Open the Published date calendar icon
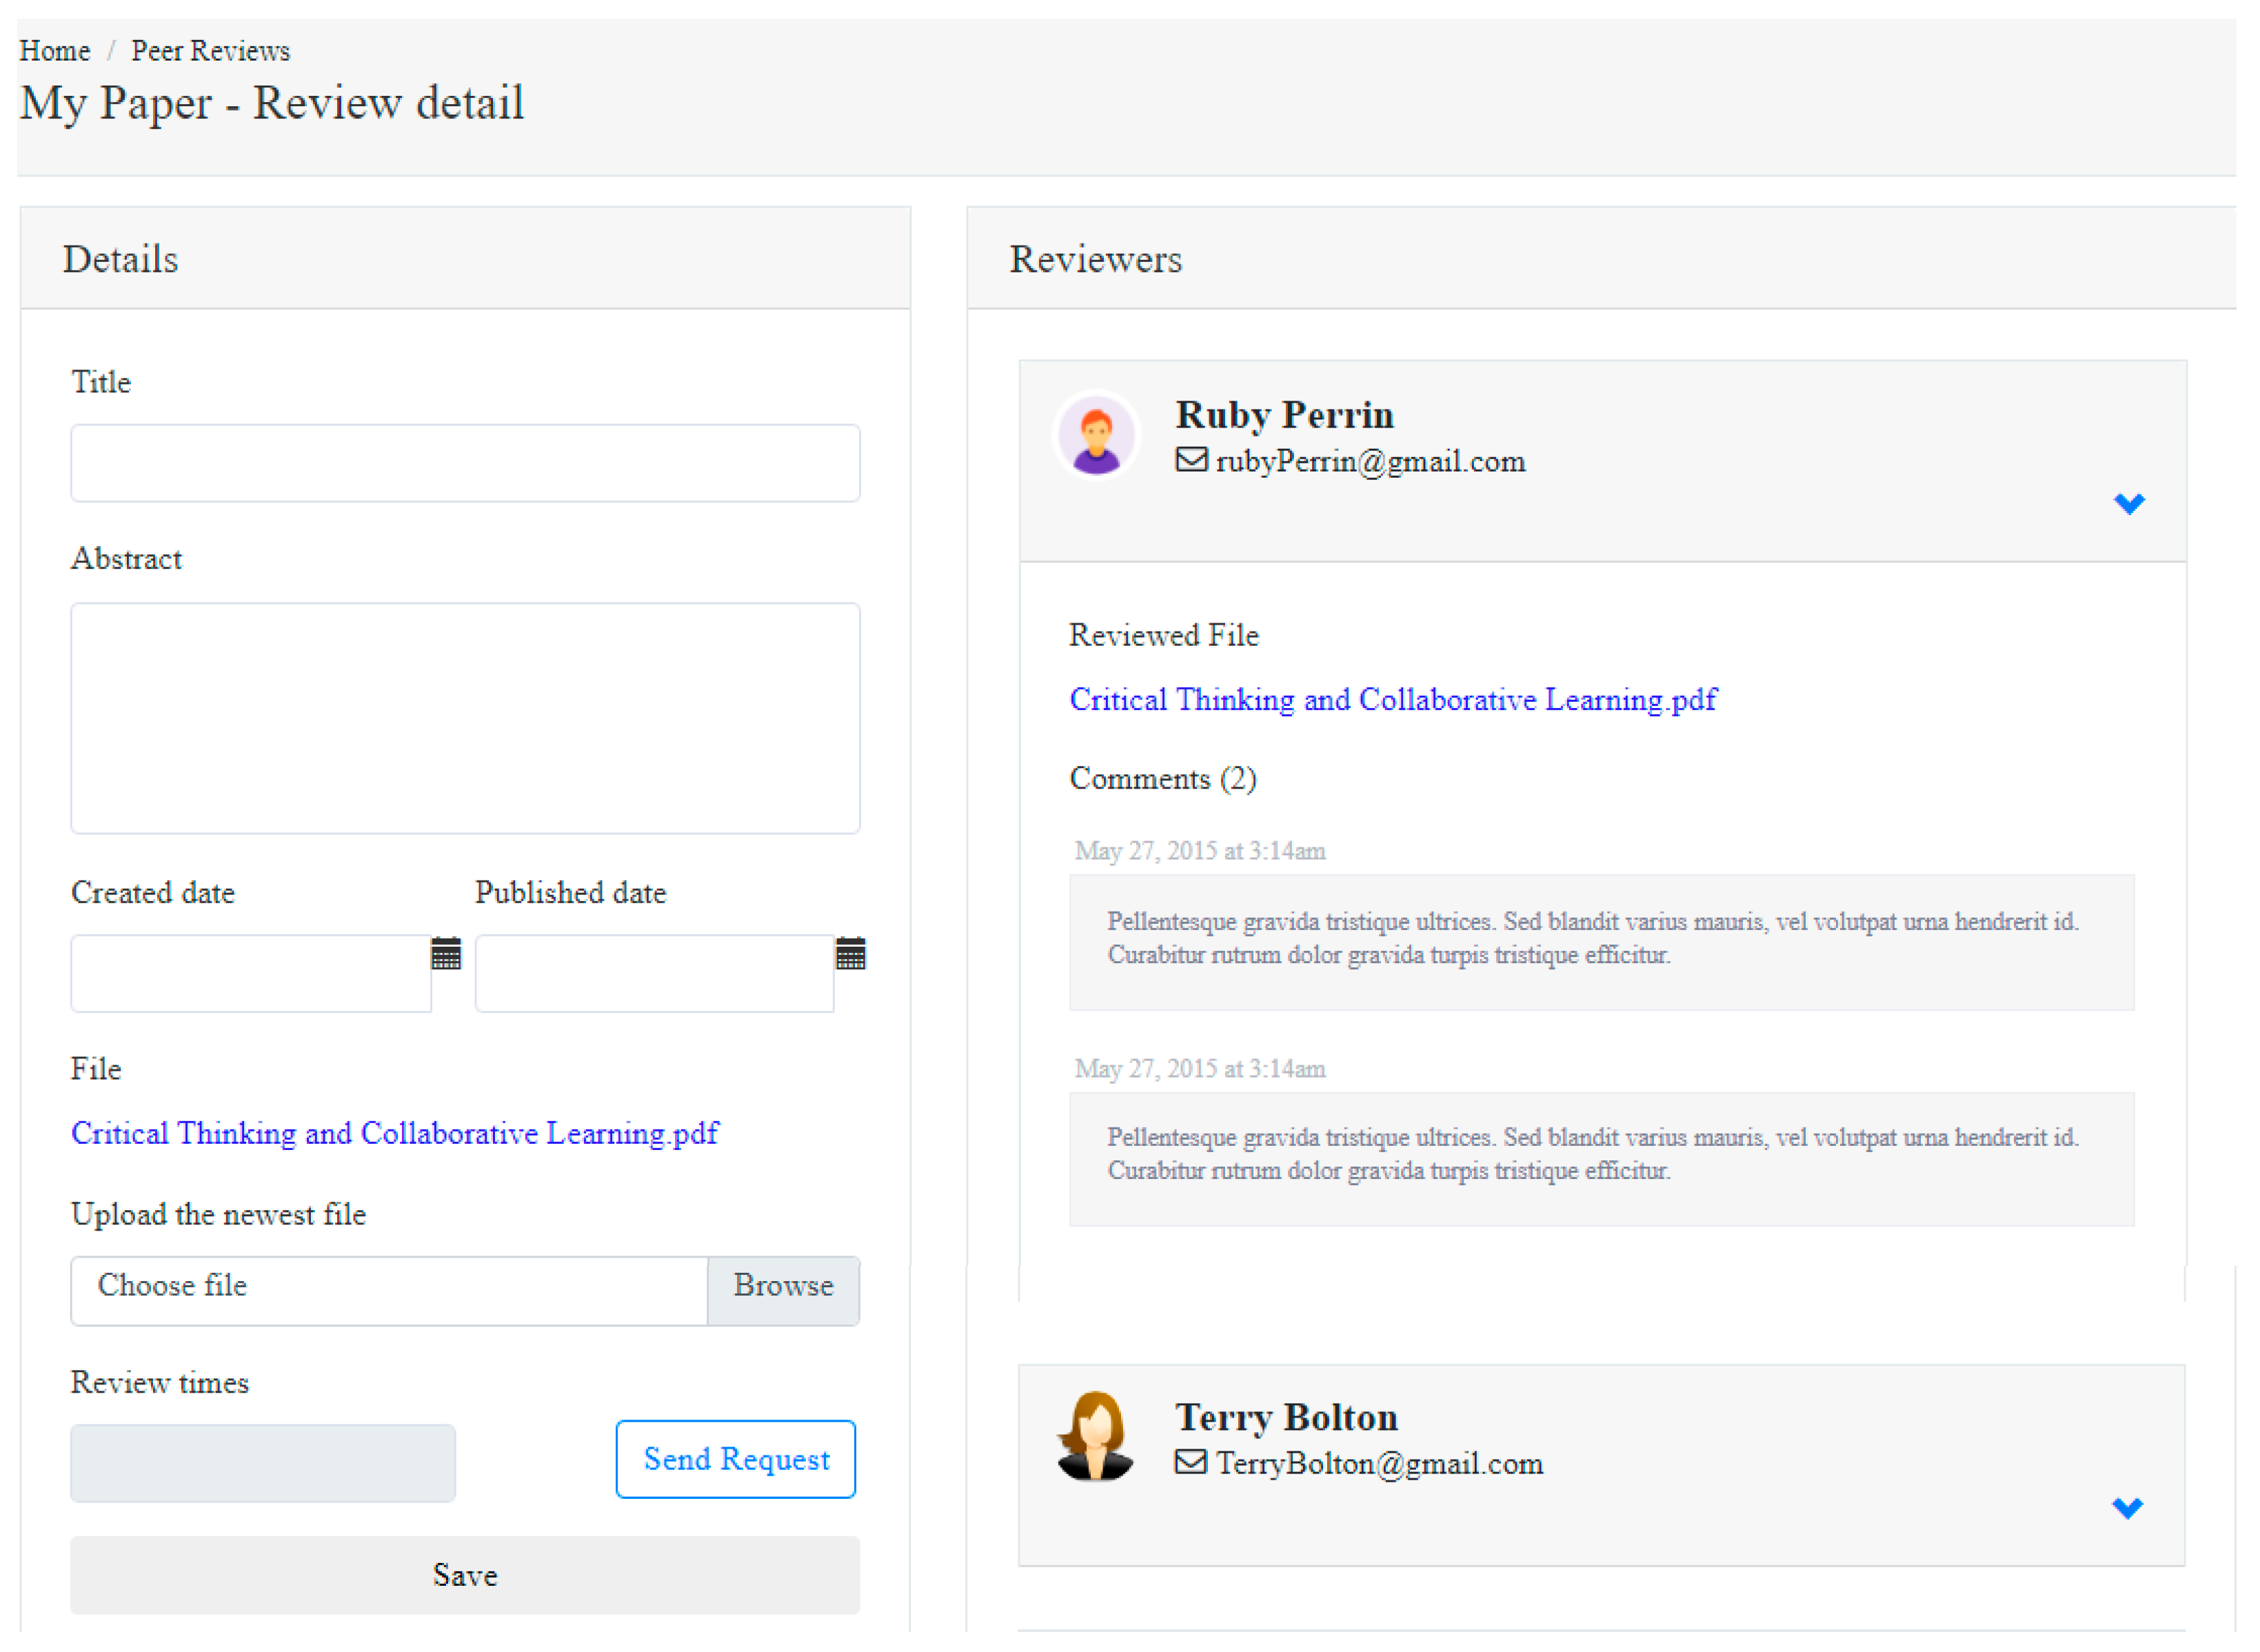2260x1652 pixels. 850,954
